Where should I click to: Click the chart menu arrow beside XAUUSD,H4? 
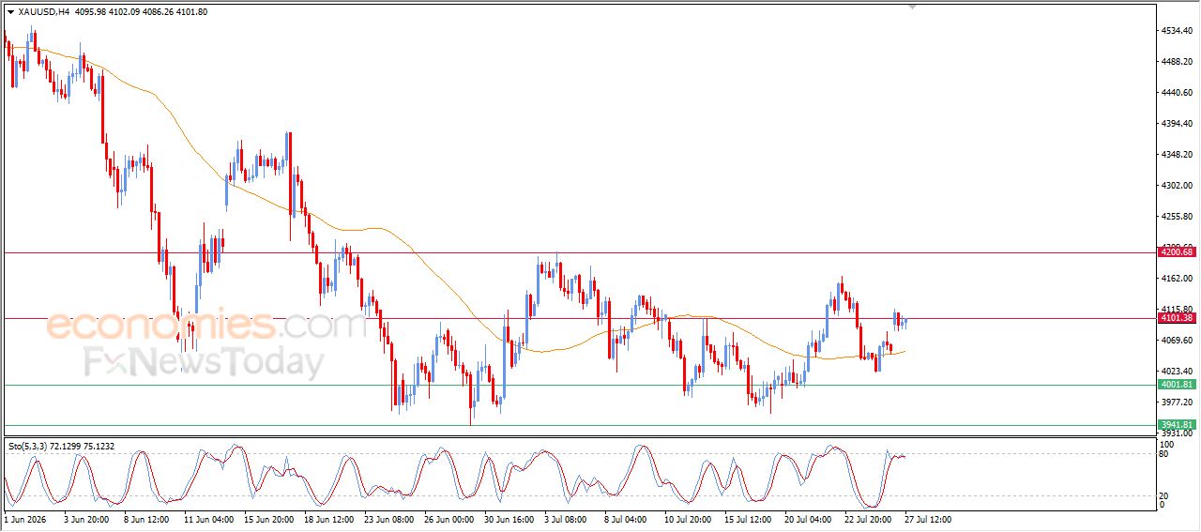tap(11, 12)
